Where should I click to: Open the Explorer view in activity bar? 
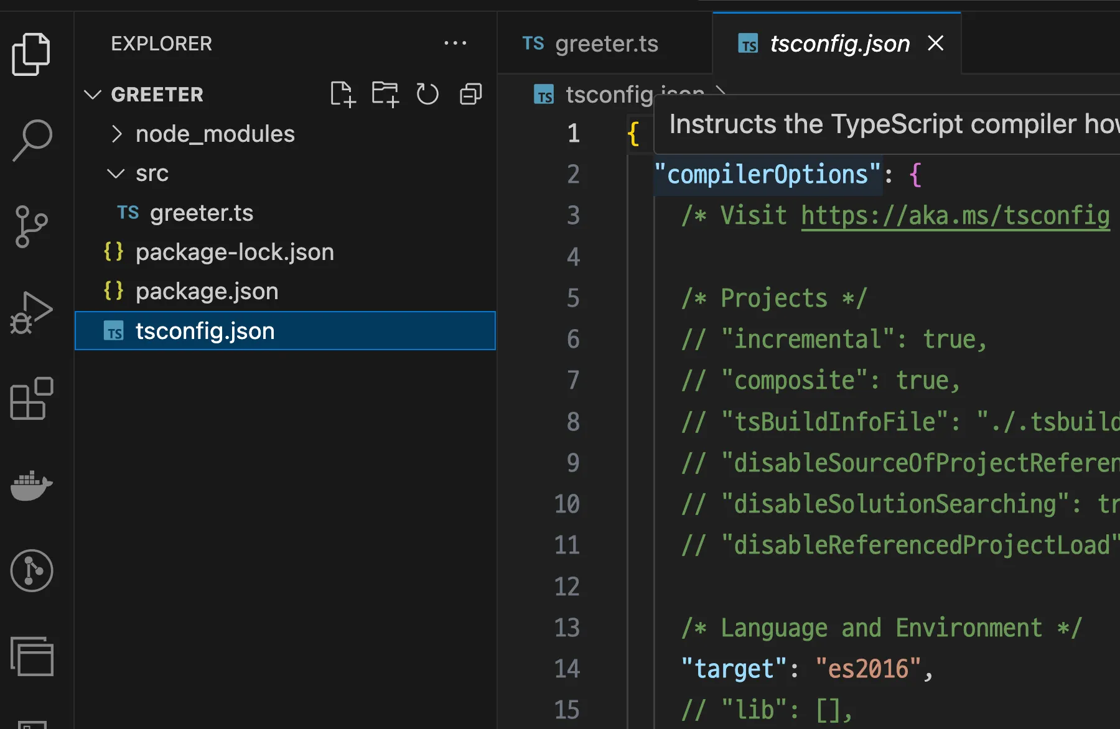(x=31, y=54)
